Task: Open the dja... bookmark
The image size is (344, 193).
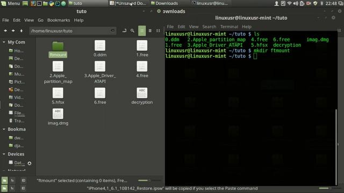Action: tap(16, 145)
